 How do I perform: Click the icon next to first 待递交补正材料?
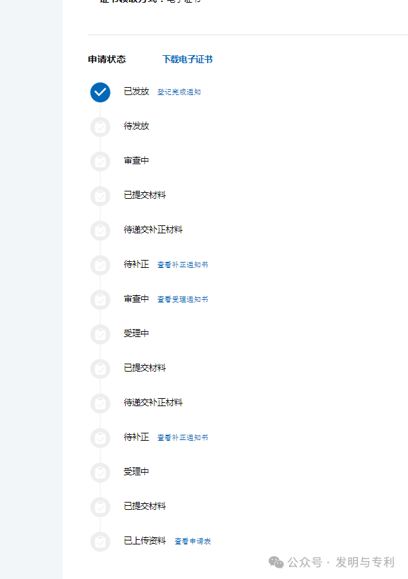[100, 230]
